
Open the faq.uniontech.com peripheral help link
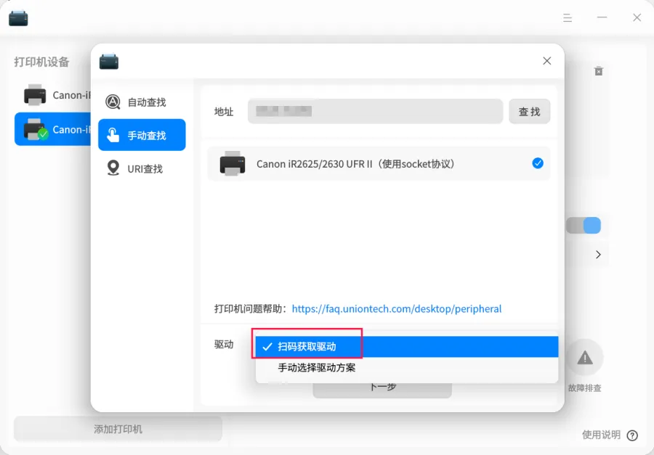(x=396, y=308)
